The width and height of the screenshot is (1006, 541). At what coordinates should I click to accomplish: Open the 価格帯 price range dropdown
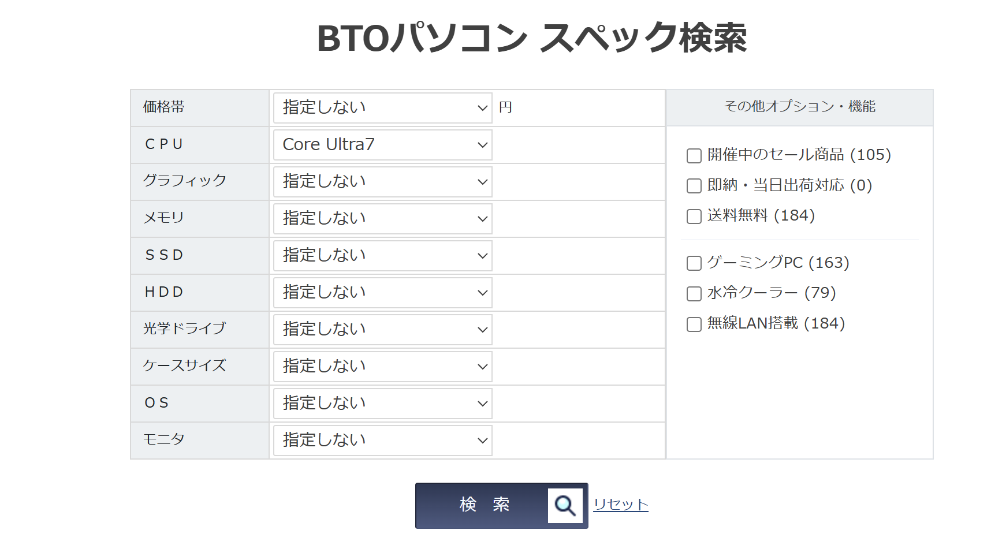click(x=382, y=108)
